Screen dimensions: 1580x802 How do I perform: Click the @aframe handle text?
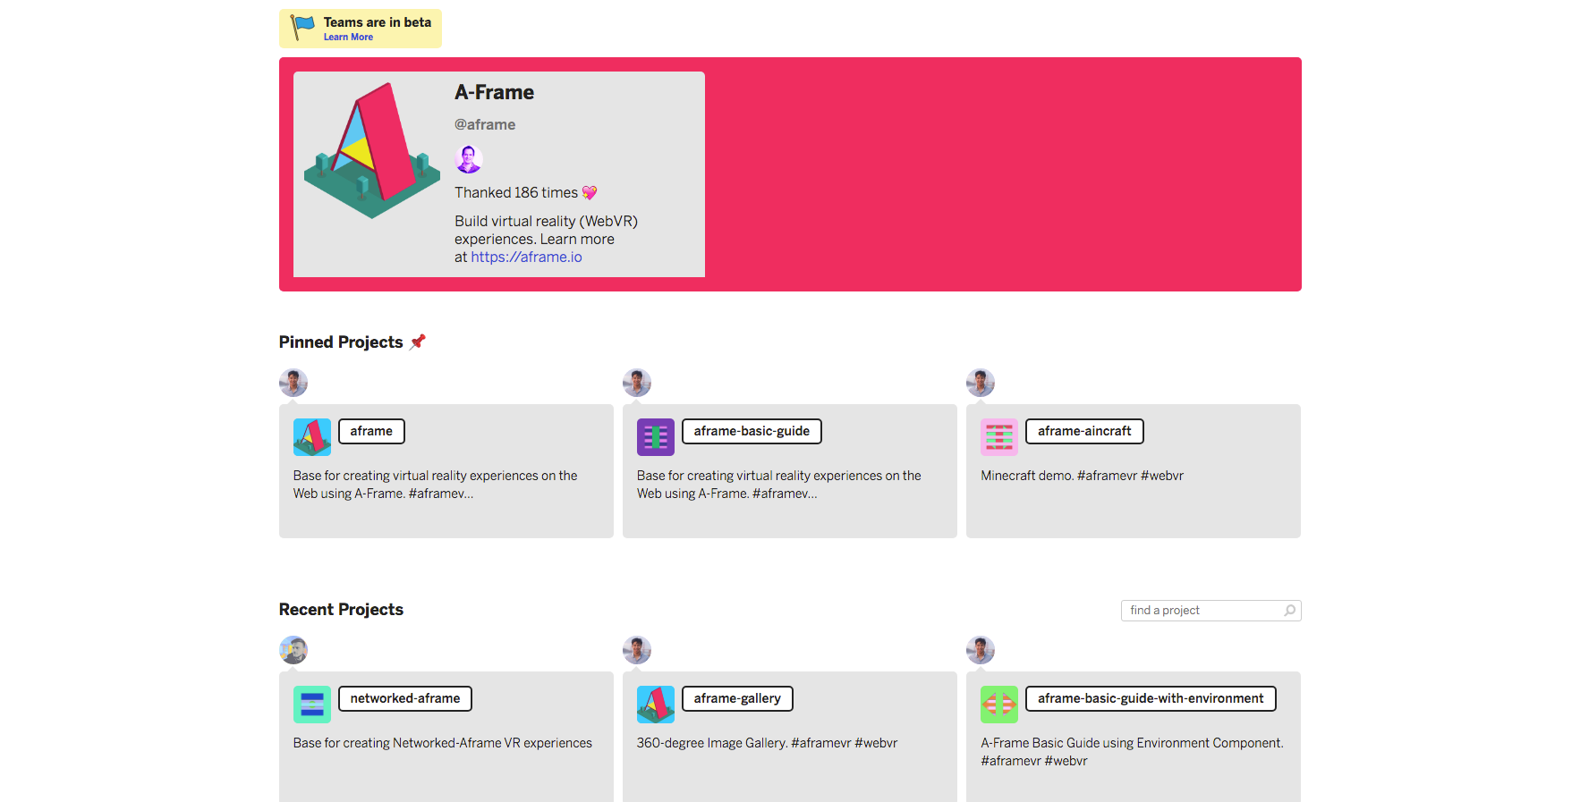(x=485, y=124)
